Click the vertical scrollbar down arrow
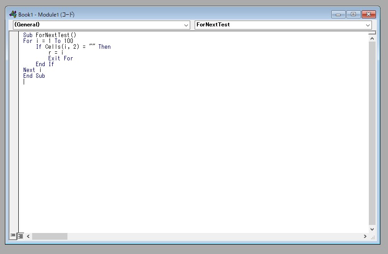Screen dimensions: 388x254 (x=372, y=229)
